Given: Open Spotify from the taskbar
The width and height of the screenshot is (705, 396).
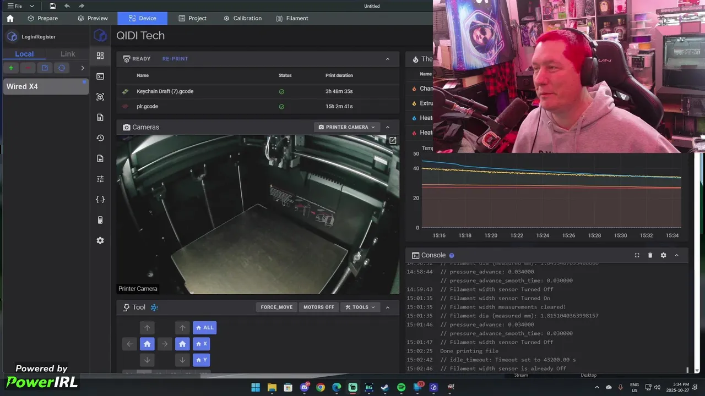Looking at the screenshot, I should tap(401, 387).
